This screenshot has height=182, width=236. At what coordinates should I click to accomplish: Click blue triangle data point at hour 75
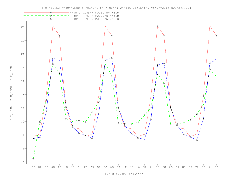197,140
